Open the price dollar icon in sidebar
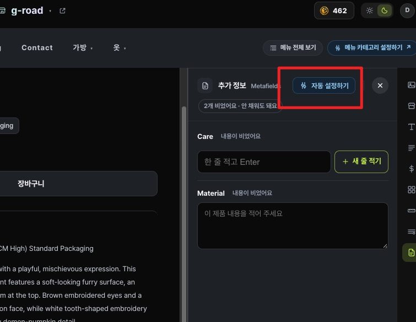Screen dimensions: 416x322 pos(411,169)
